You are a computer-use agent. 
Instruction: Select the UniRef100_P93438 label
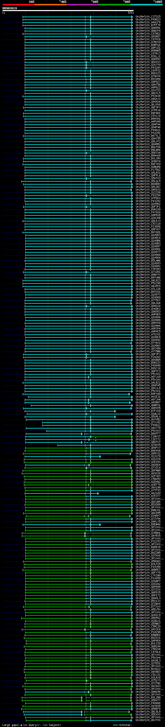[x=148, y=96]
